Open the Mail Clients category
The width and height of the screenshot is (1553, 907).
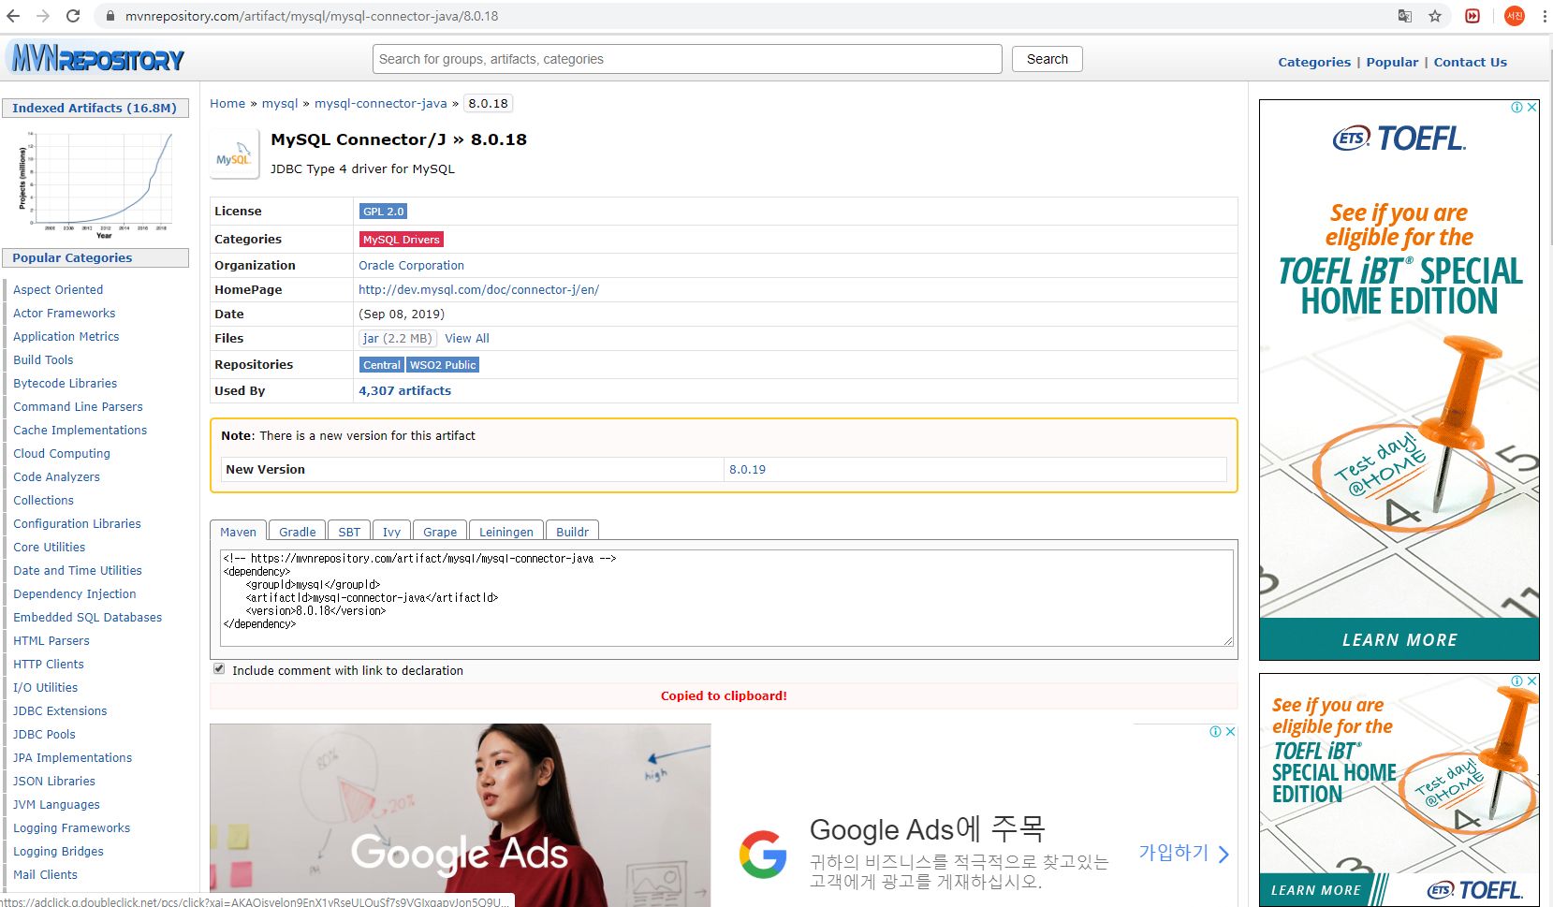45,875
